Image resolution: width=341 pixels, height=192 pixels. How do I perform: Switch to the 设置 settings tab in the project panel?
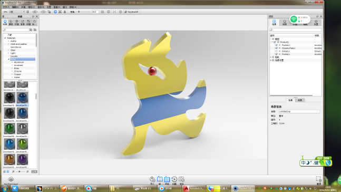[316, 23]
